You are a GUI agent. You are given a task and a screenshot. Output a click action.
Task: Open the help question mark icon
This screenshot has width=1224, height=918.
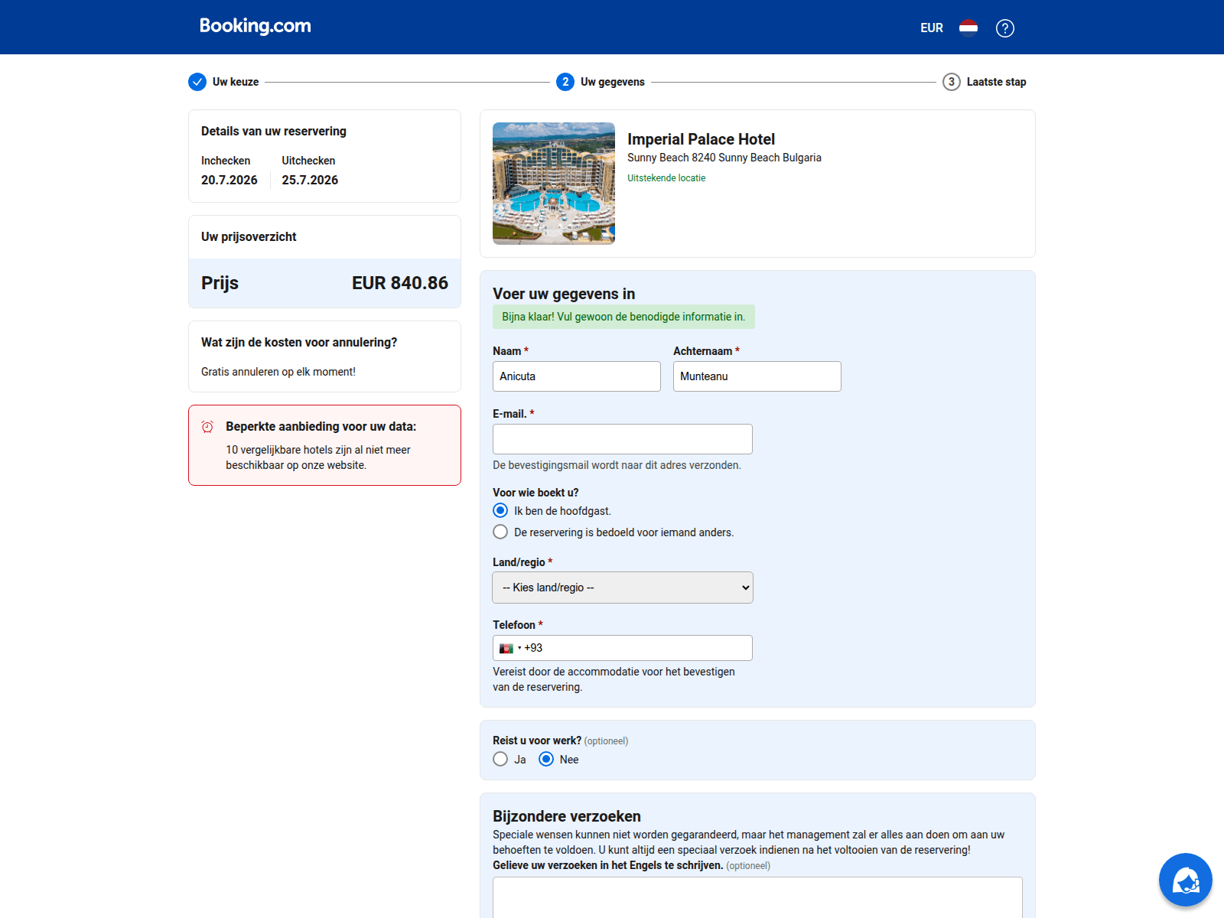point(1005,28)
